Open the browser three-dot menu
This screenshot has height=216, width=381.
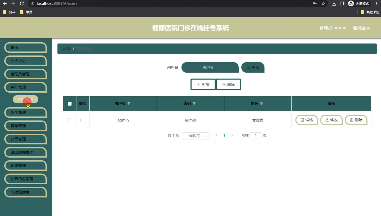[x=376, y=4]
